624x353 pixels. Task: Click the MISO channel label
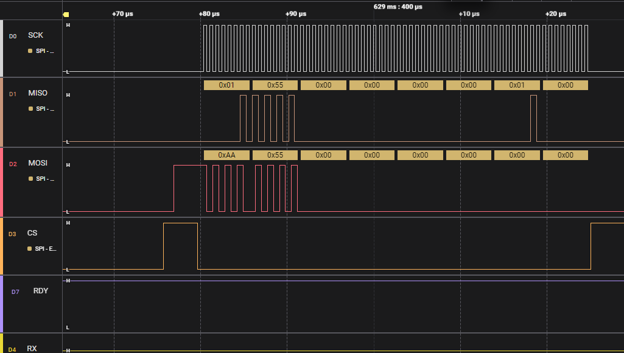[x=38, y=93]
